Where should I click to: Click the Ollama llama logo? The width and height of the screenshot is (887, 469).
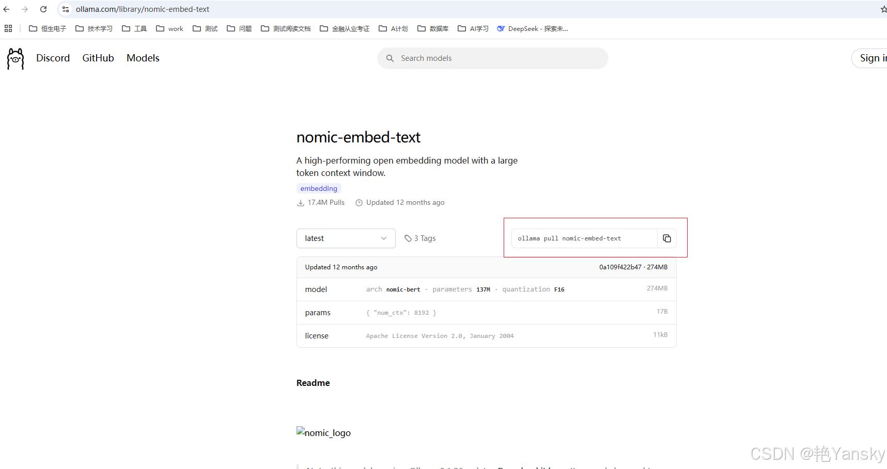click(x=15, y=59)
